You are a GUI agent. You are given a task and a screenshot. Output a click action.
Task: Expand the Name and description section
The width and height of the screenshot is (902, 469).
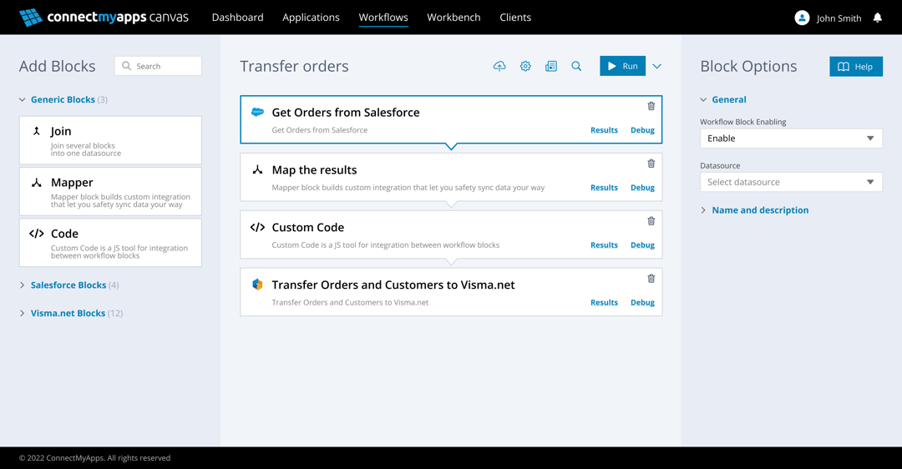[x=759, y=210]
